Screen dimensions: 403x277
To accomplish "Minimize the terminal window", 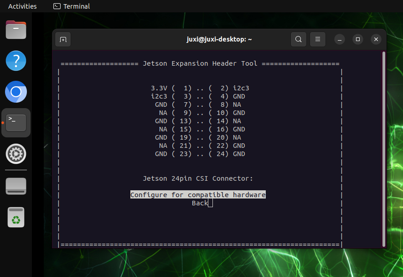I will [x=340, y=39].
